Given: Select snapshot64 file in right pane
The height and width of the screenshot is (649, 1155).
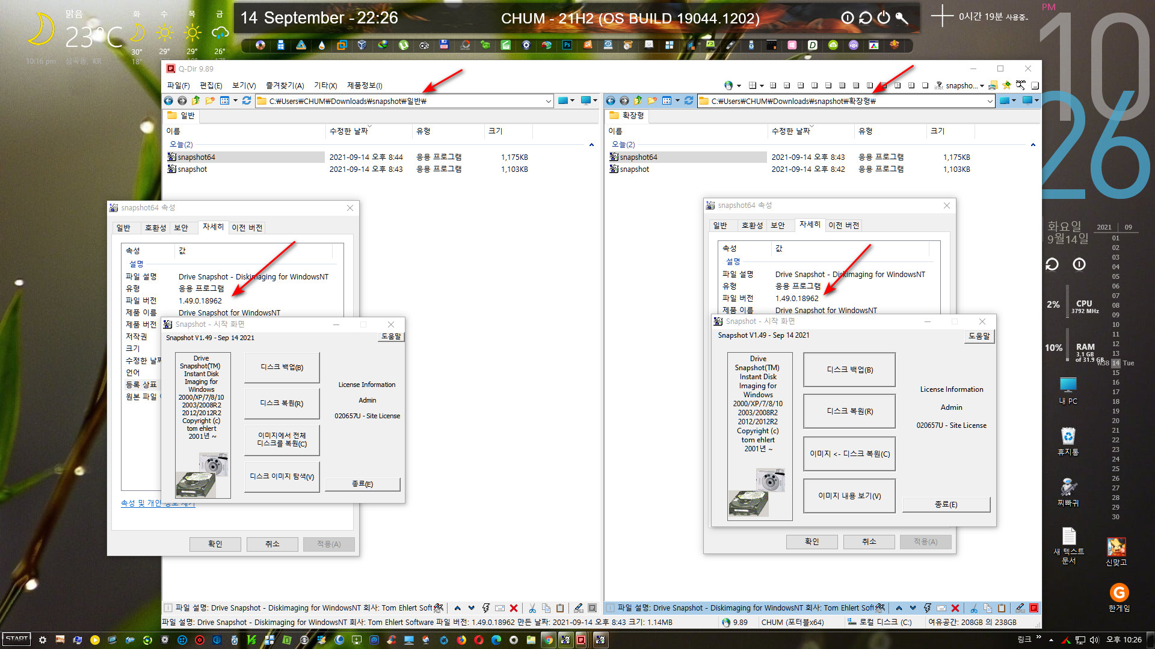Looking at the screenshot, I should pyautogui.click(x=638, y=157).
